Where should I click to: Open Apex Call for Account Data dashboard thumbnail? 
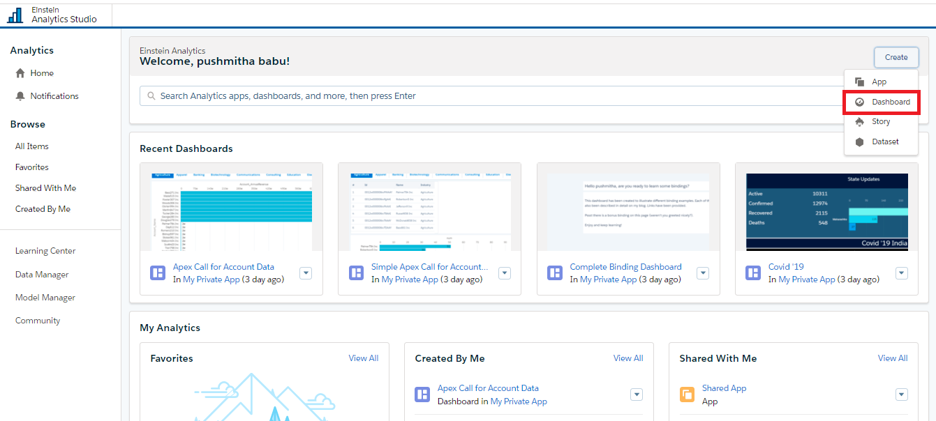[232, 207]
